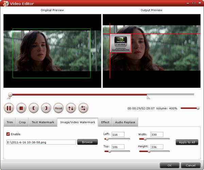Click the Left position value field
The height and width of the screenshot is (170, 204).
click(x=118, y=135)
